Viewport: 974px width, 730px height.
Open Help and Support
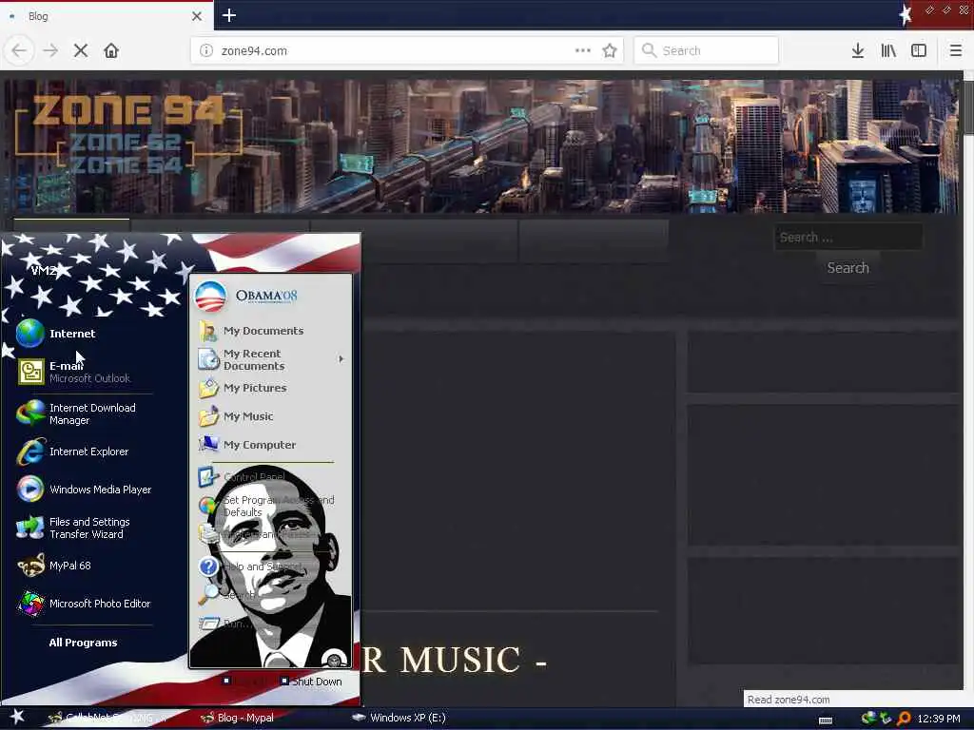pyautogui.click(x=250, y=567)
